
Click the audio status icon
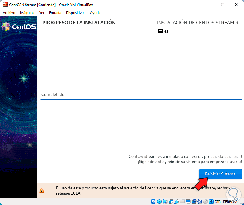[165, 202]
